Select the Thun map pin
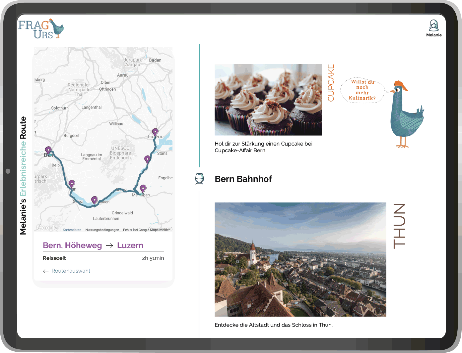This screenshot has height=353, width=462. [72, 184]
